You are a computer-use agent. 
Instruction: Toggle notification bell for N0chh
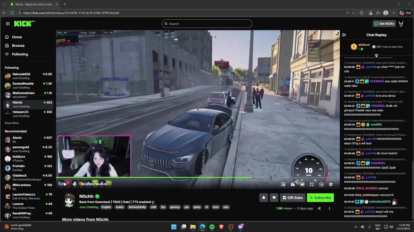coord(264,198)
